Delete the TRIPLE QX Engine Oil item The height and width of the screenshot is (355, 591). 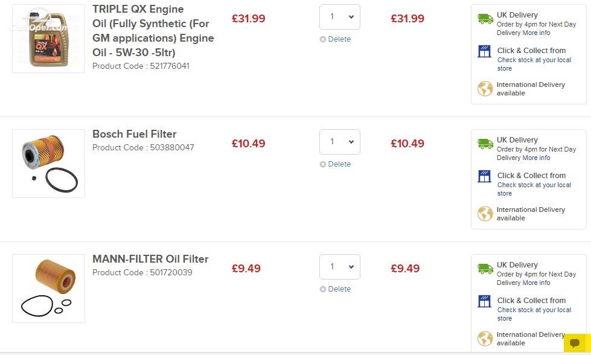pos(335,39)
